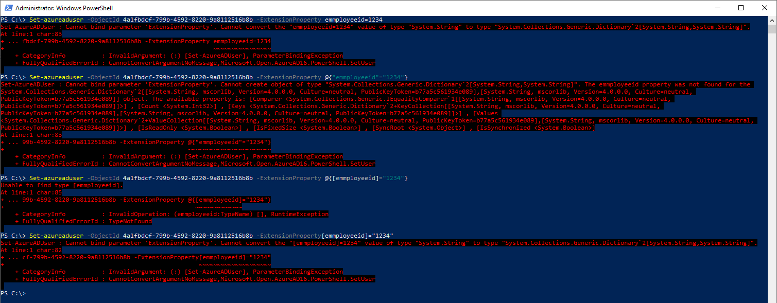
Task: Close the Administrator PowerShell window
Action: 765,8
